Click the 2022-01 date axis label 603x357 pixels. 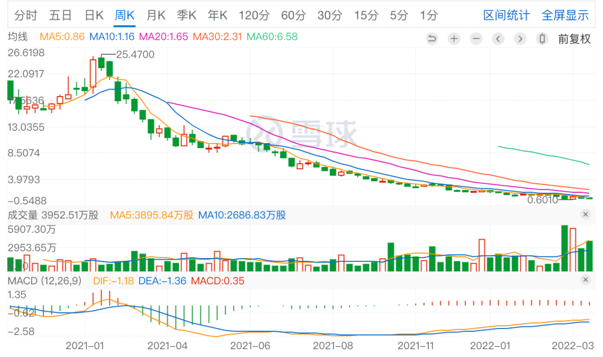[x=490, y=345]
